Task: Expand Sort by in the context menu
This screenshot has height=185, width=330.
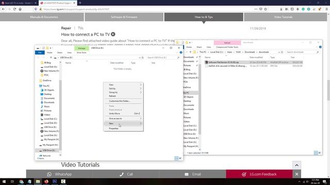Action: pos(124,88)
